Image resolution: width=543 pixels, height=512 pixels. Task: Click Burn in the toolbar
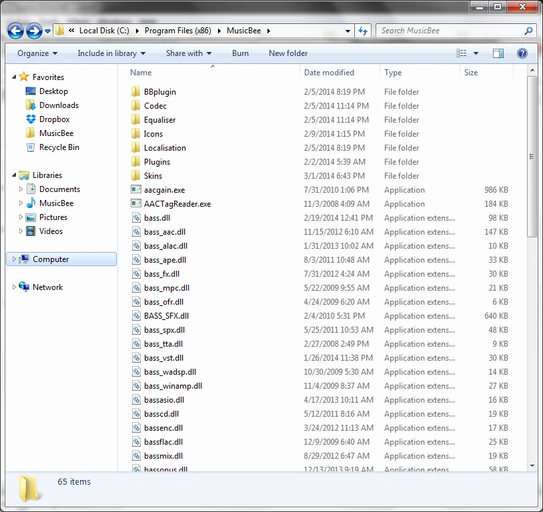240,53
